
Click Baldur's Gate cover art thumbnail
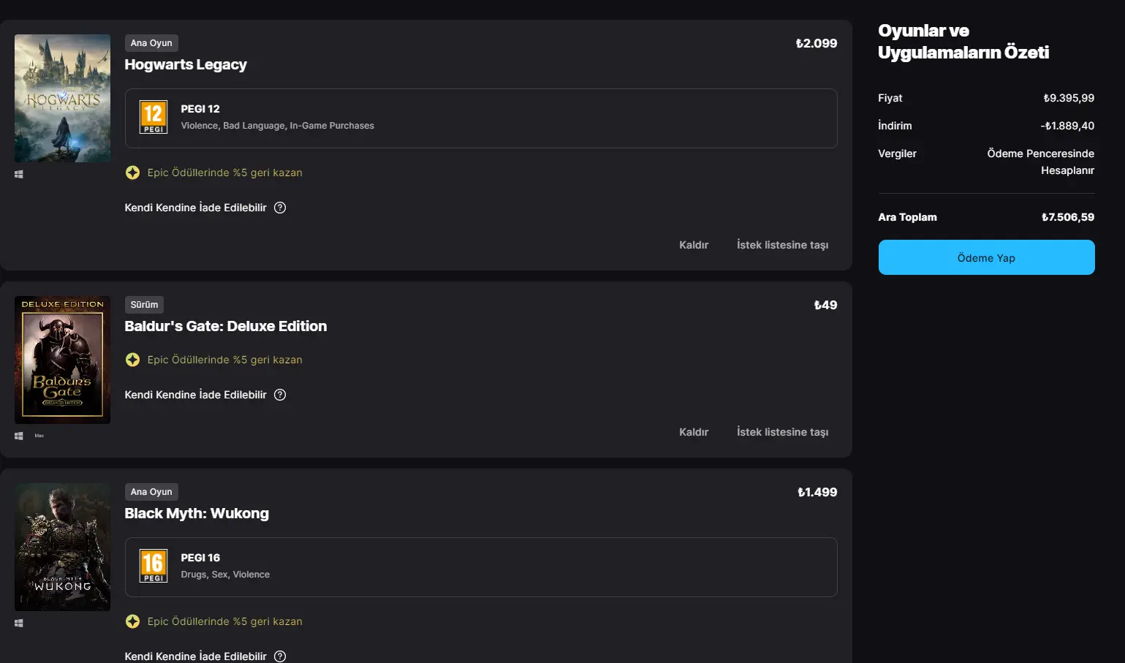click(x=62, y=360)
